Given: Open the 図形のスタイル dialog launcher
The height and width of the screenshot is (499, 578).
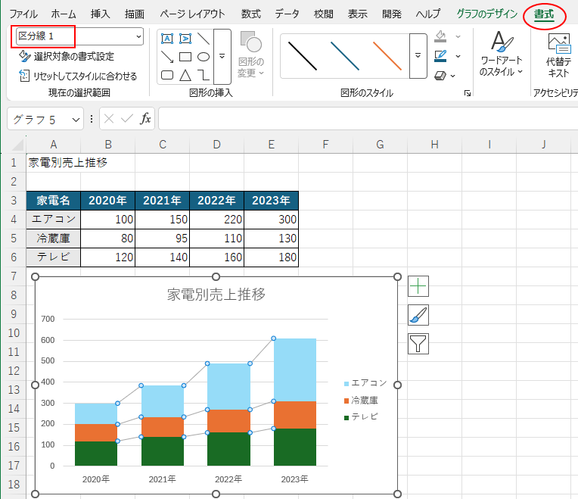Looking at the screenshot, I should pos(468,93).
